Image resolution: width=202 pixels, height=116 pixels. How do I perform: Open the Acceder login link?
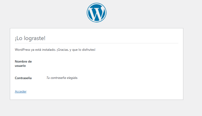pos(21,91)
